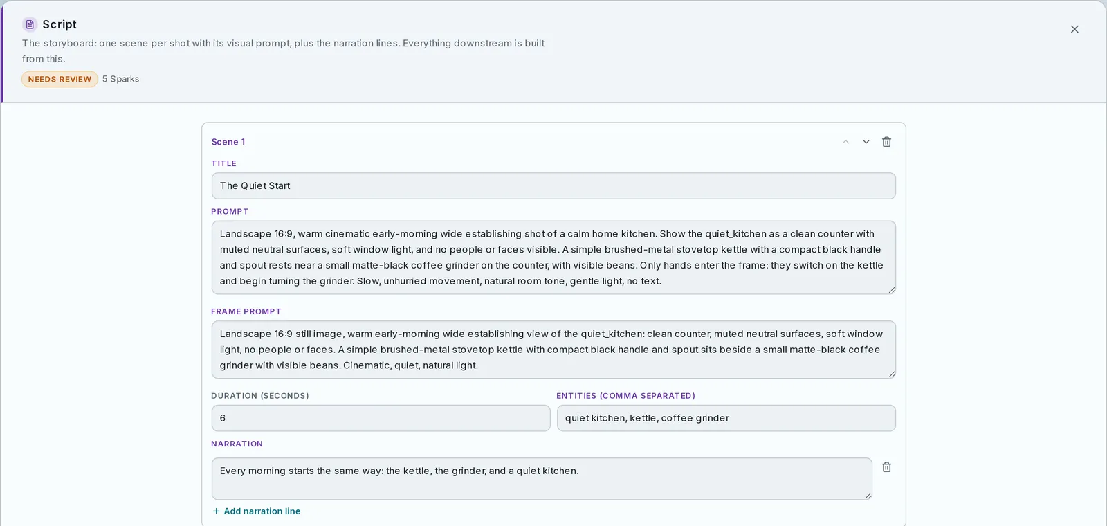
Task: Delete Scene 1 with trash icon
Action: pos(887,142)
